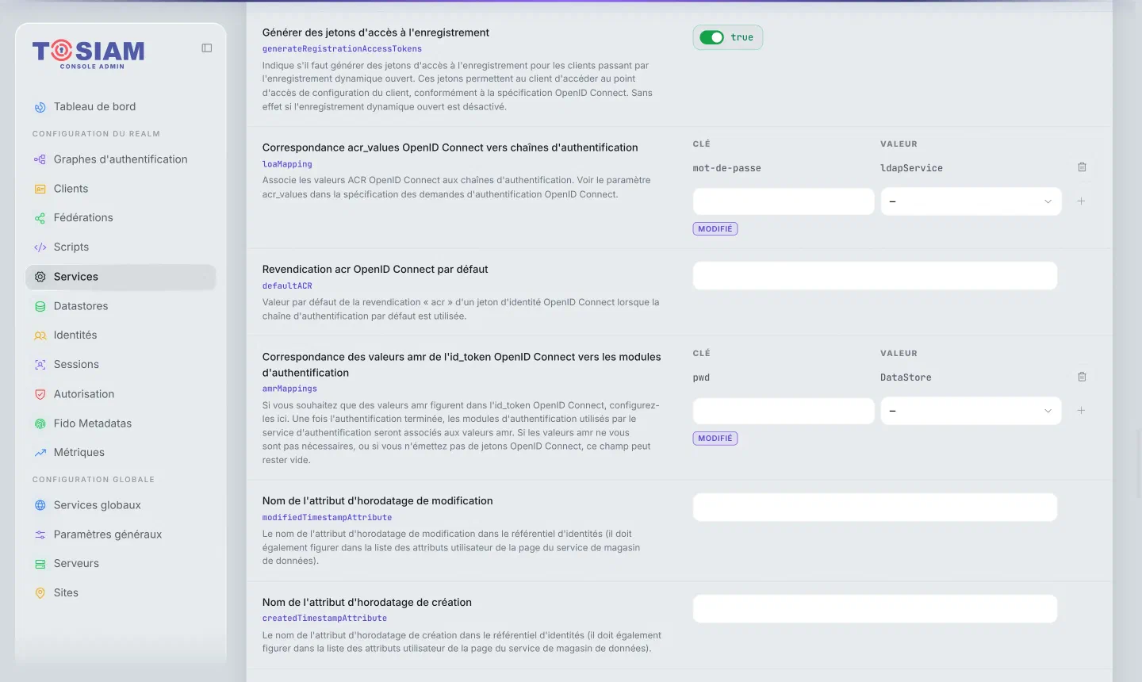Click the Autorisation shield icon
The height and width of the screenshot is (682, 1142).
[x=40, y=394]
